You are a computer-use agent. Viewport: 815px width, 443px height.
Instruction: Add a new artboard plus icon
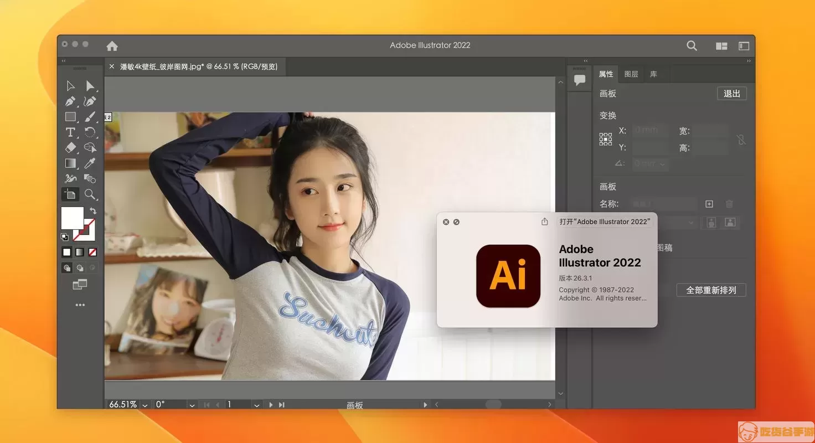(709, 204)
